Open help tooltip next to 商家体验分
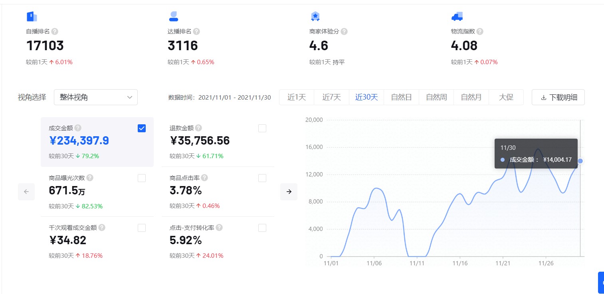 pos(344,31)
